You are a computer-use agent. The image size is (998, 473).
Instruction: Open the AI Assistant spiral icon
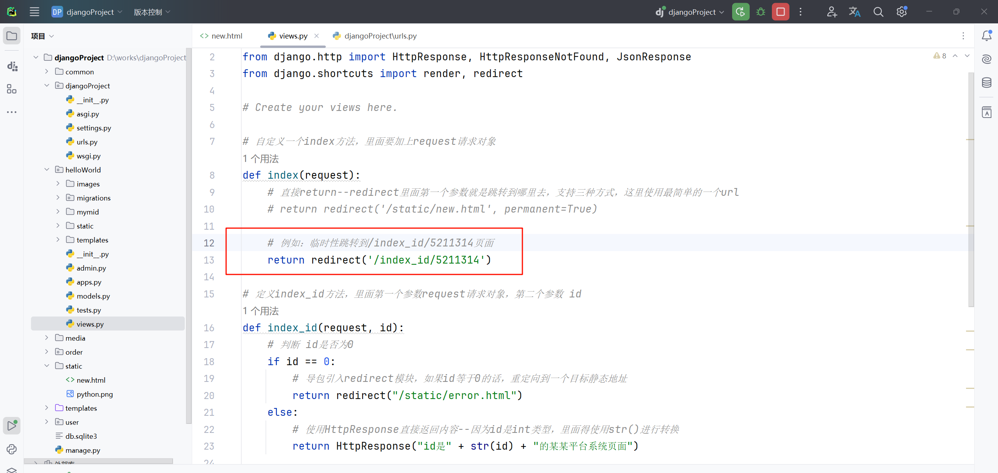[987, 59]
